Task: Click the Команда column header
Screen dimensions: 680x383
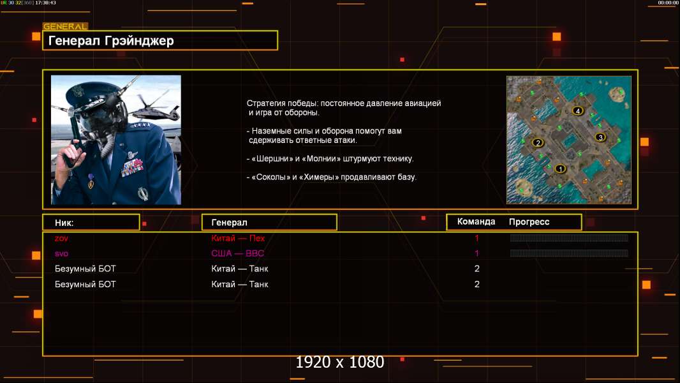Action: click(x=476, y=222)
